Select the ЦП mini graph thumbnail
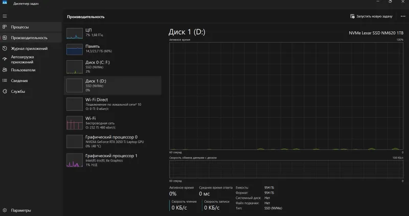Image resolution: width=409 pixels, height=216 pixels. tap(74, 33)
